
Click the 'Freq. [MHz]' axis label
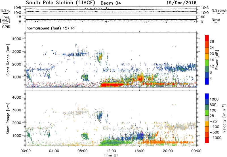[5, 19]
